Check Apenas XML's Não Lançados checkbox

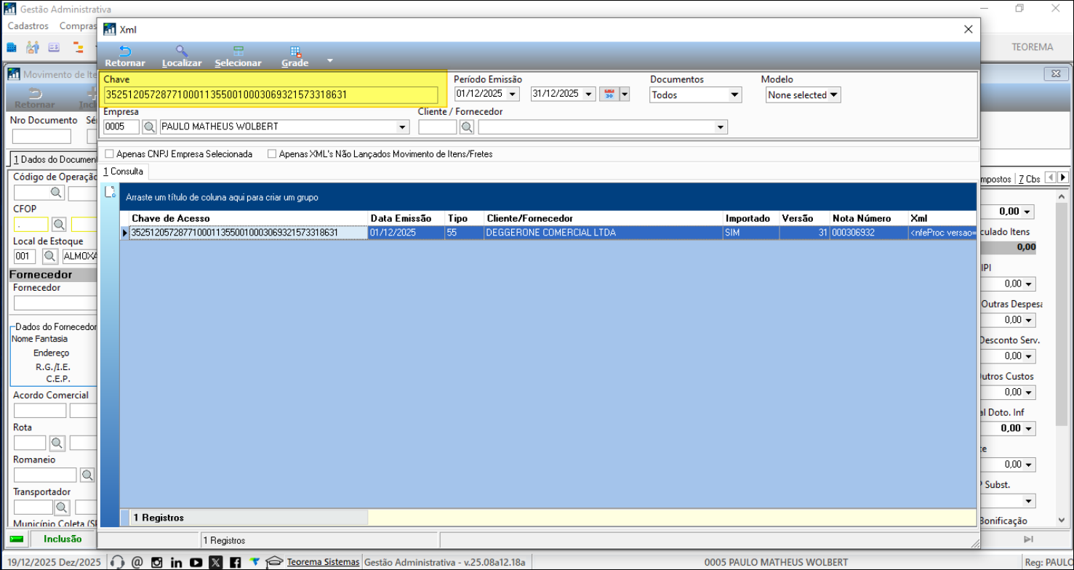pyautogui.click(x=273, y=154)
